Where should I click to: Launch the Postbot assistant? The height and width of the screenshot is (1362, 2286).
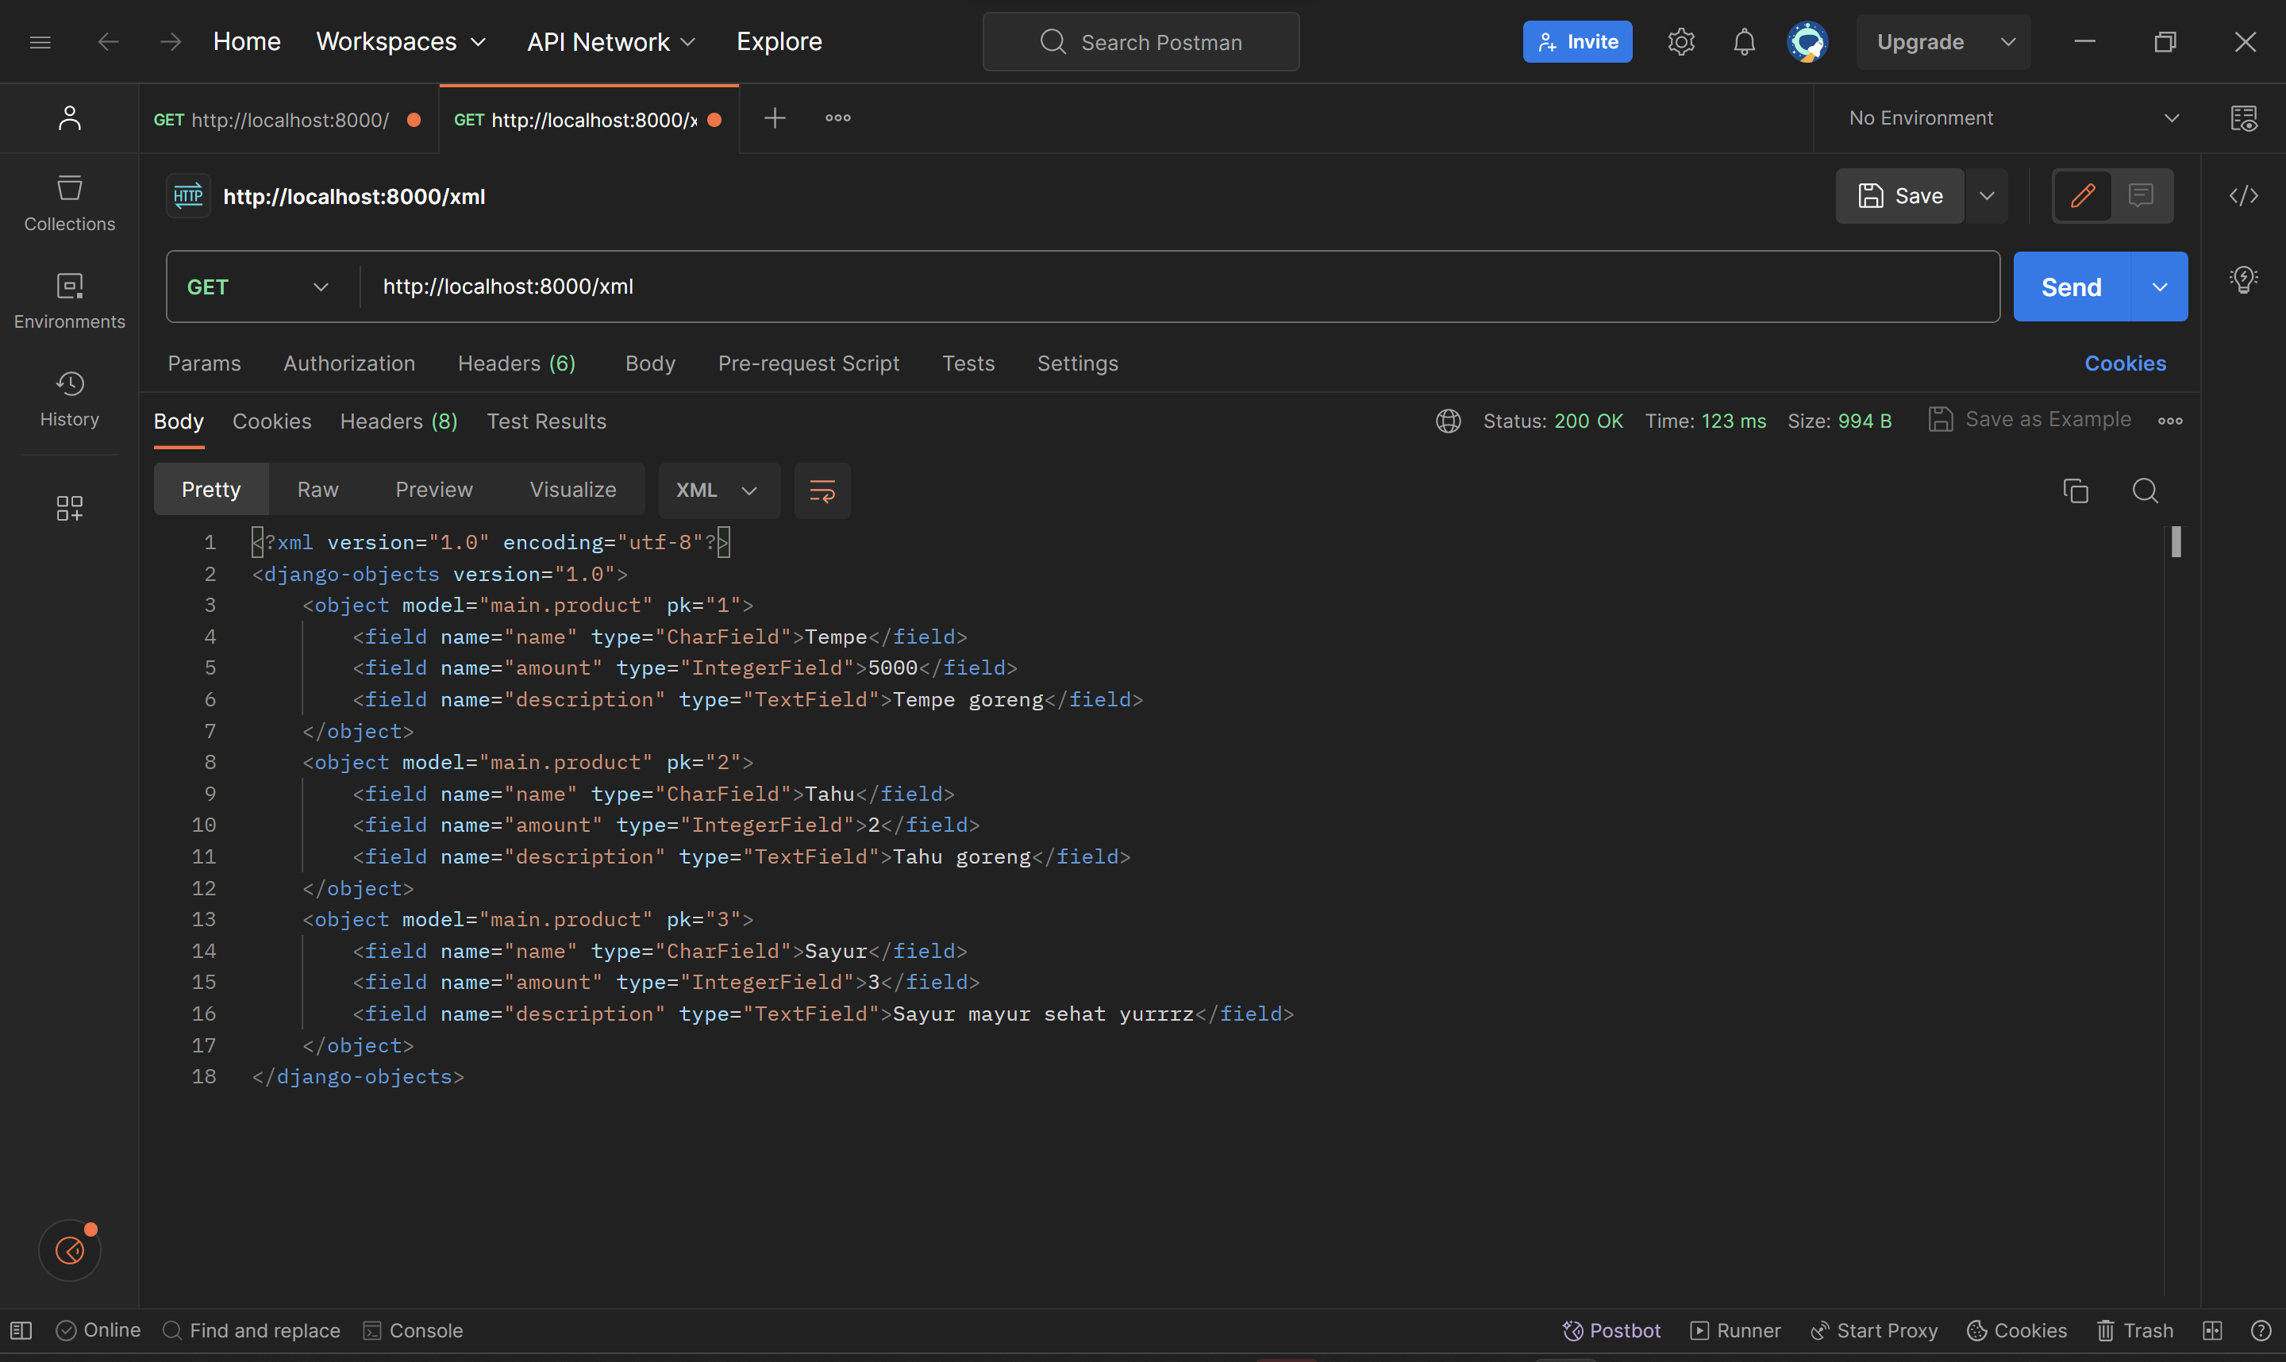(1612, 1330)
